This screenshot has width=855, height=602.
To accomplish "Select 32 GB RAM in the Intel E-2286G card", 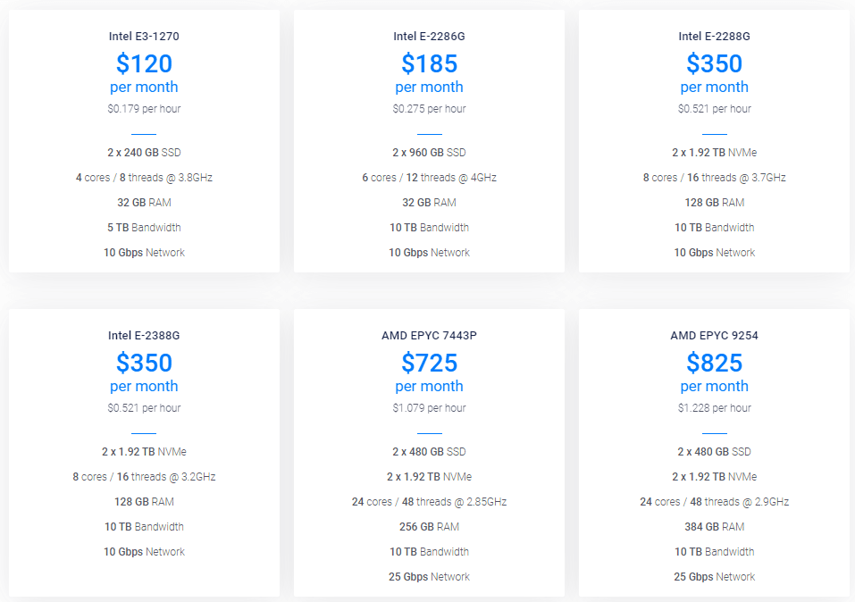I will [x=429, y=202].
